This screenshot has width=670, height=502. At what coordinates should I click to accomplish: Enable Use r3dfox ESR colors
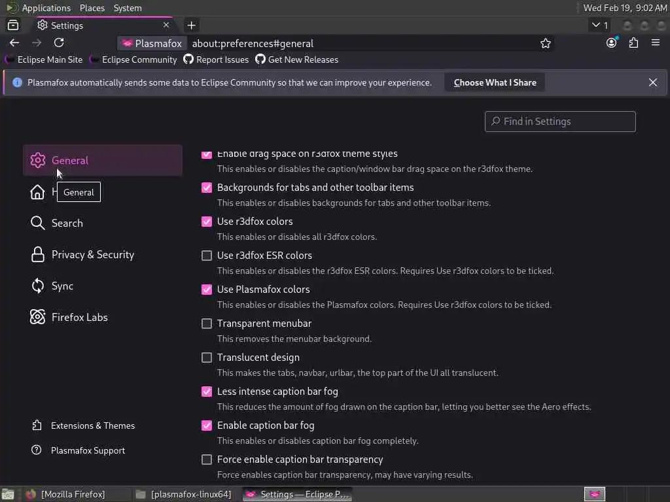point(206,256)
